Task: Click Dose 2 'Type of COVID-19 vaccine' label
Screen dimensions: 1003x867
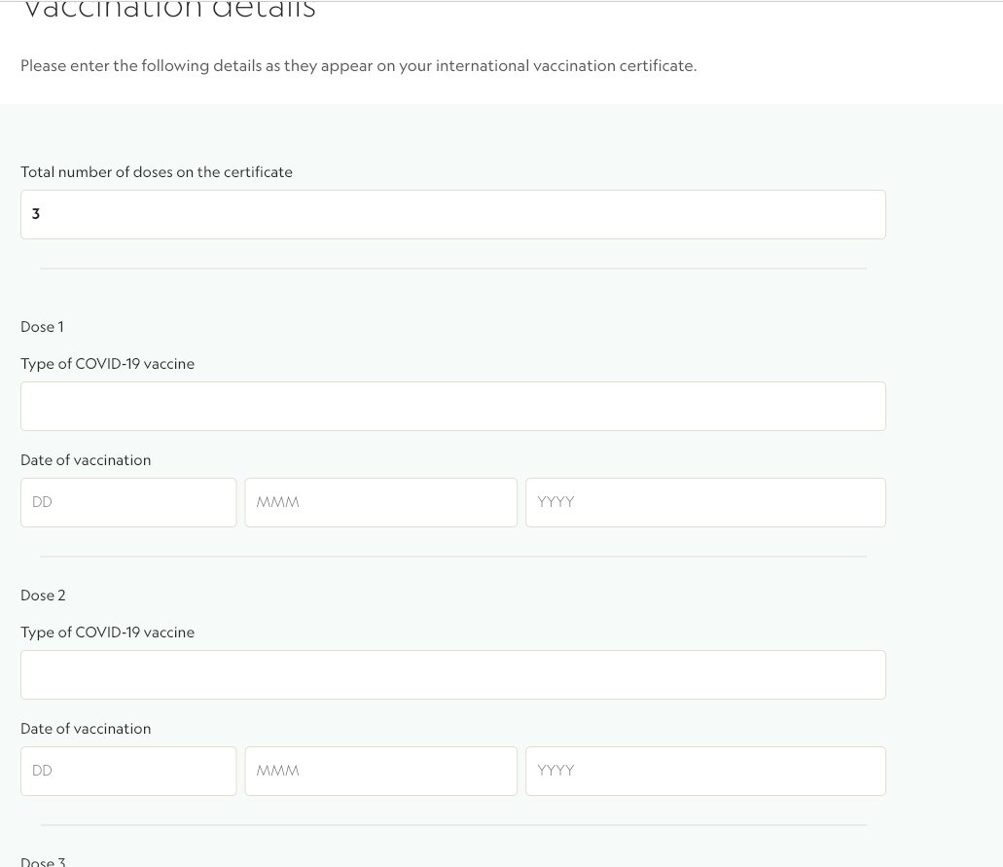Action: (107, 632)
